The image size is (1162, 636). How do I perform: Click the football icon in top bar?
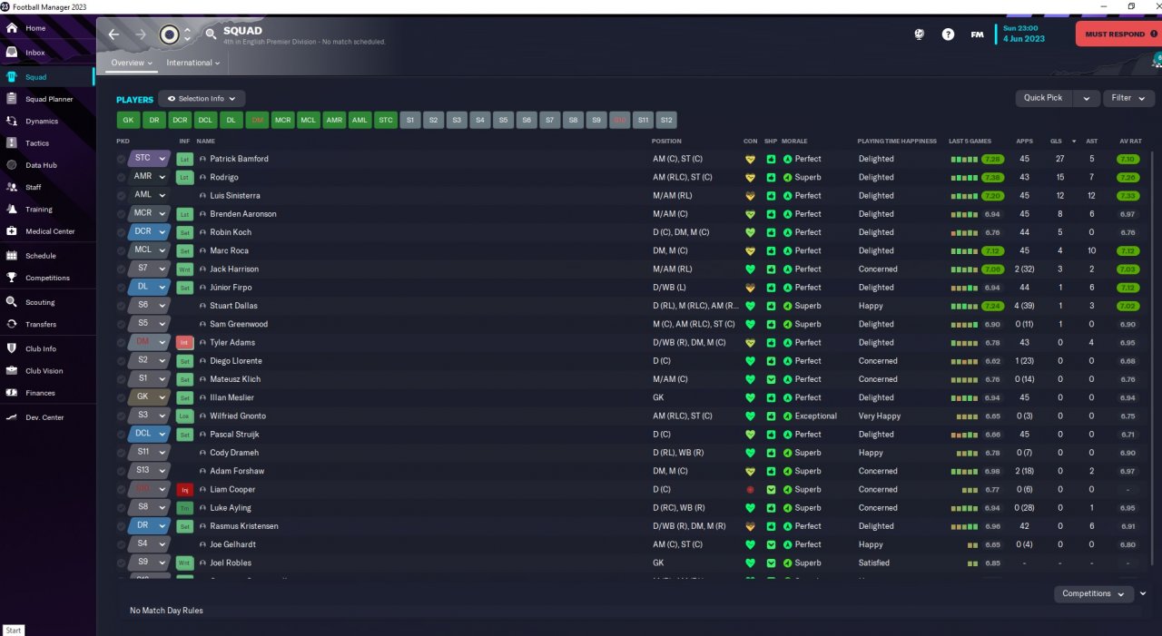[919, 34]
